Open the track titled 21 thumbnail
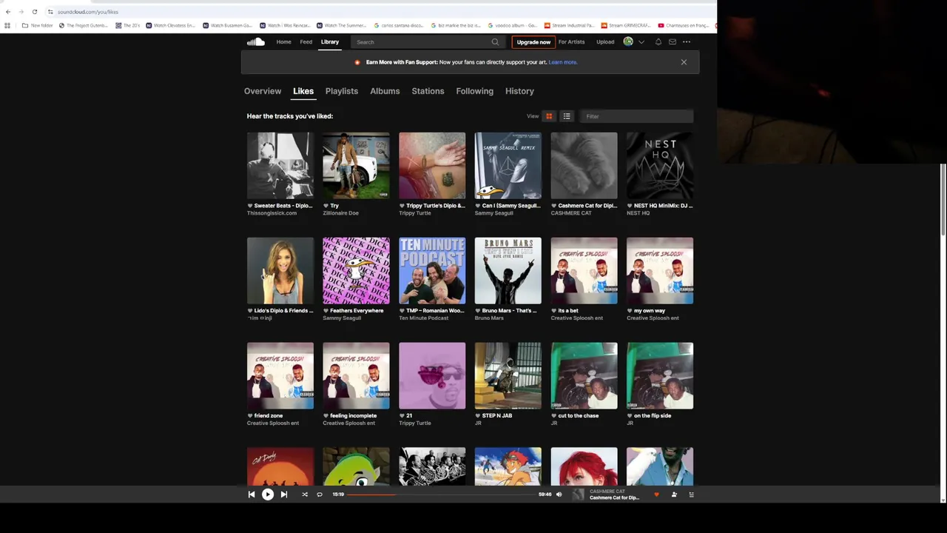Screen dimensions: 947x533 tap(432, 376)
